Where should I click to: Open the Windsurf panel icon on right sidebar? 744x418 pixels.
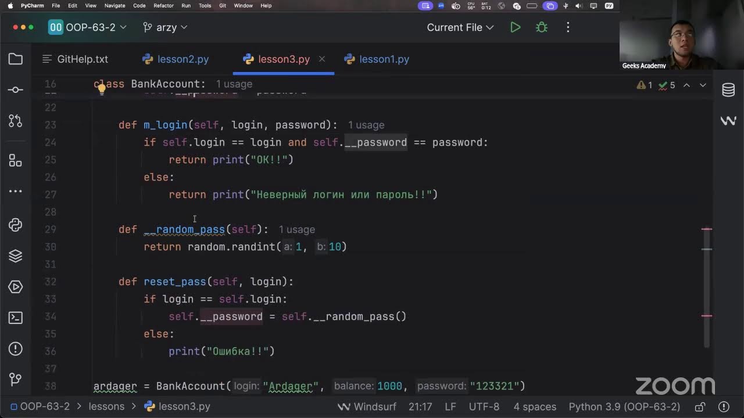pos(728,121)
